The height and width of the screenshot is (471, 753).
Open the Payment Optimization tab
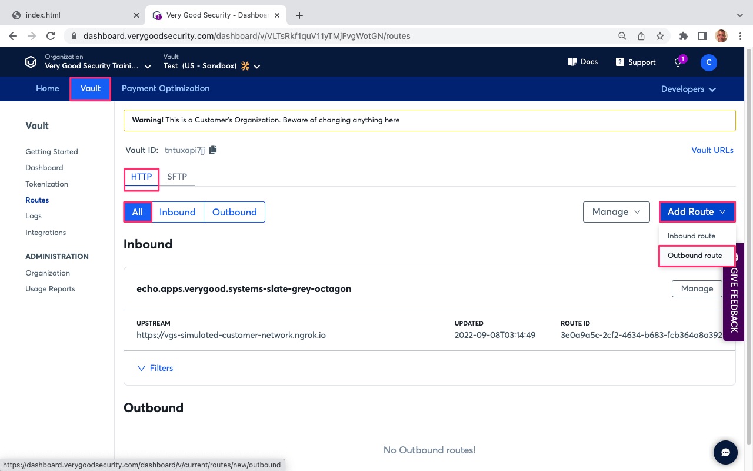click(165, 88)
